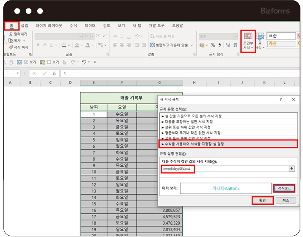This screenshot has height=237, width=303.
Task: Uncheck the checked 보기 checkbox
Action: [x=27, y=62]
